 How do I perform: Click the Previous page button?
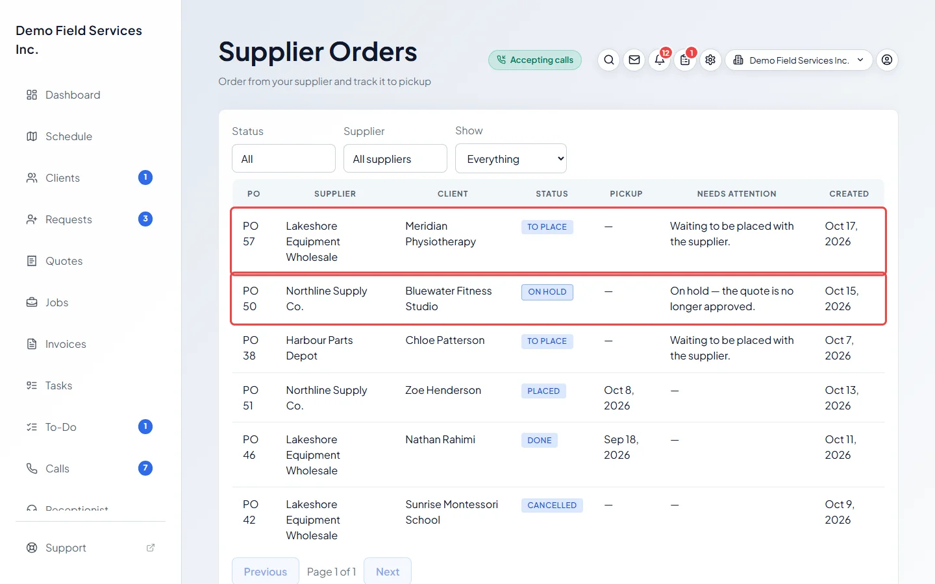pyautogui.click(x=266, y=571)
